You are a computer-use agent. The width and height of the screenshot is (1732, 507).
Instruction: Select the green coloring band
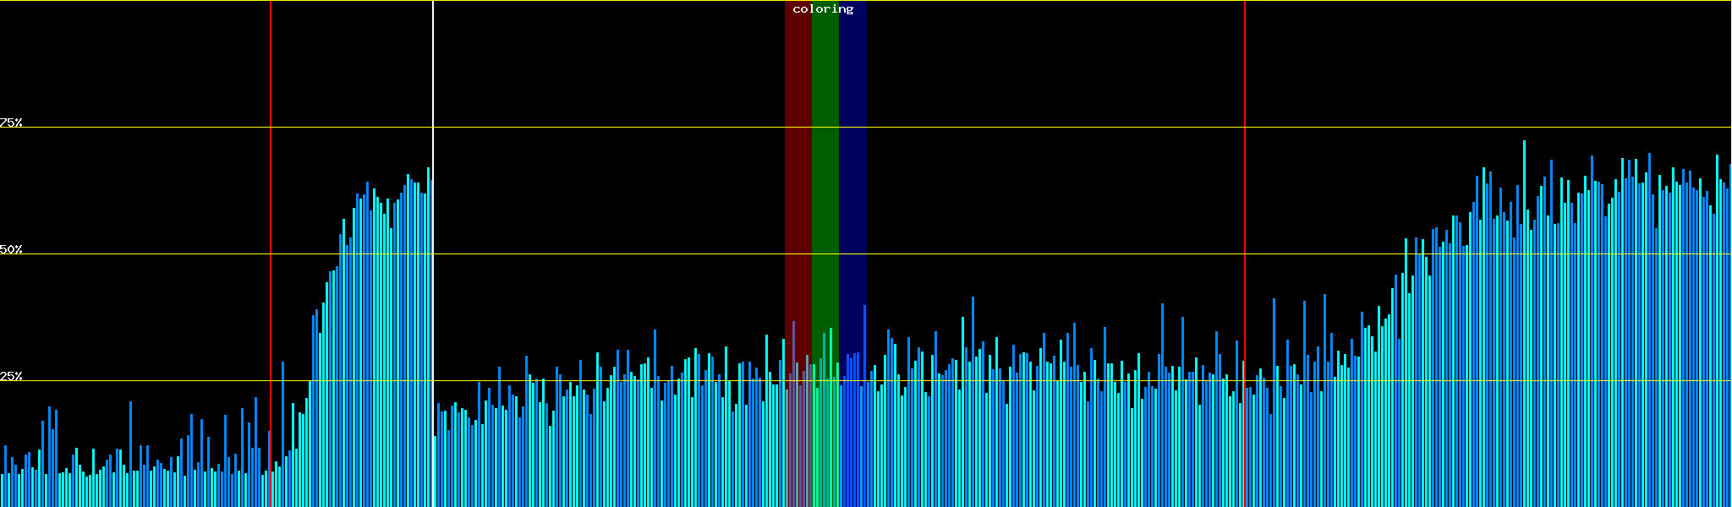tap(825, 169)
